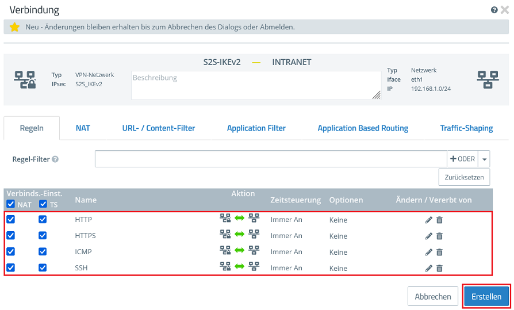
Task: Open help icon next to Regel-Filter
Action: click(x=55, y=159)
